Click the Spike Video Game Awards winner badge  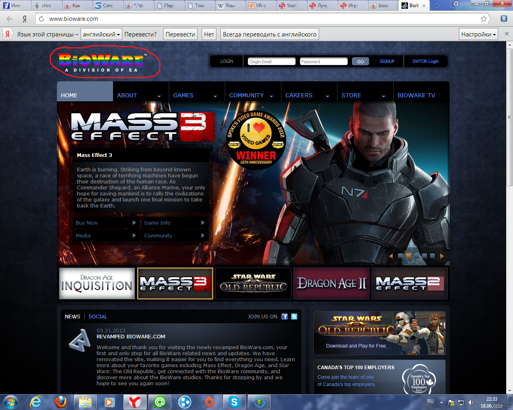coord(256,140)
